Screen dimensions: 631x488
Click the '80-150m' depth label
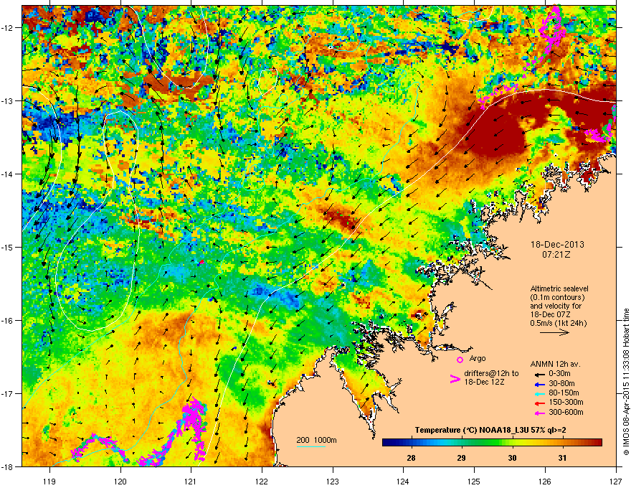(564, 393)
